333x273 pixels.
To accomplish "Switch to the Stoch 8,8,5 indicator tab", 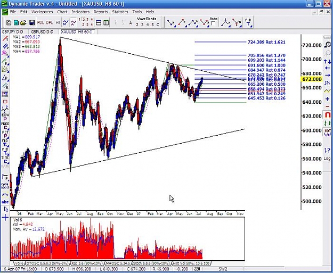I will click(x=151, y=263).
